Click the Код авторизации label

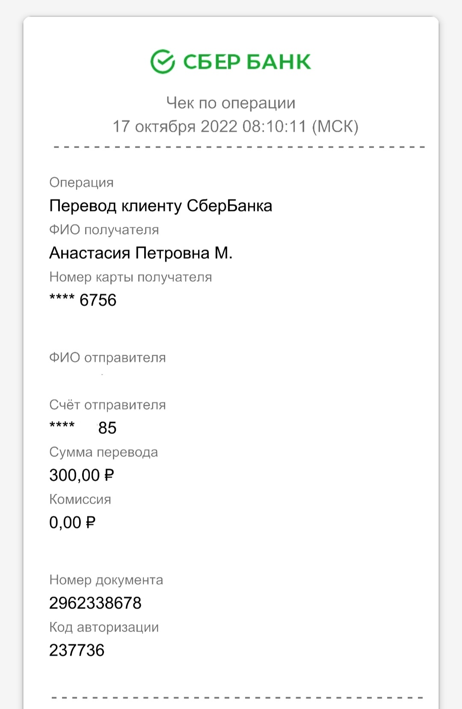(x=104, y=627)
